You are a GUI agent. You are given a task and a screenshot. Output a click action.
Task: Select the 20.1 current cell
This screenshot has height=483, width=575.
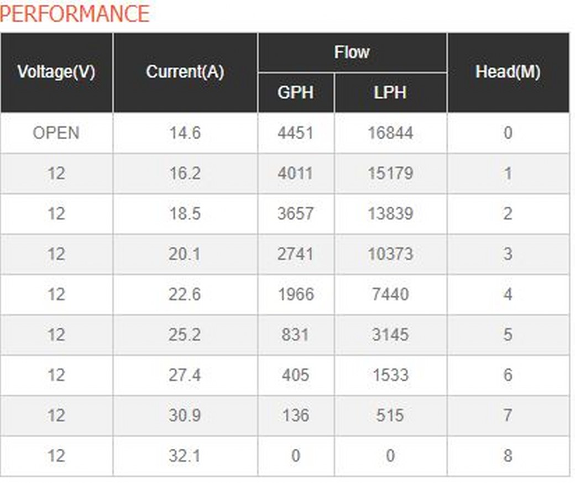pyautogui.click(x=185, y=254)
